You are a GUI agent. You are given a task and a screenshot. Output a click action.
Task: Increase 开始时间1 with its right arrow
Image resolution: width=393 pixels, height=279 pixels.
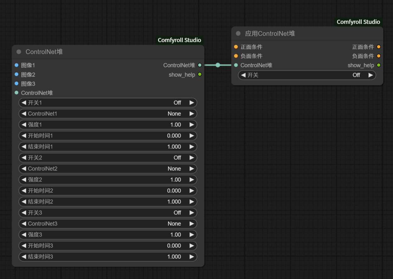coord(192,136)
